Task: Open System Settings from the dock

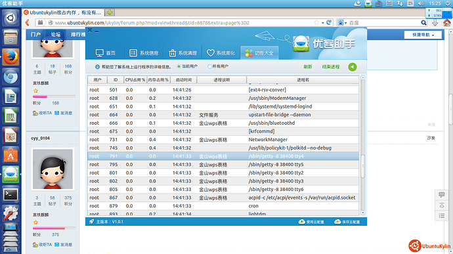Action: pos(11,213)
